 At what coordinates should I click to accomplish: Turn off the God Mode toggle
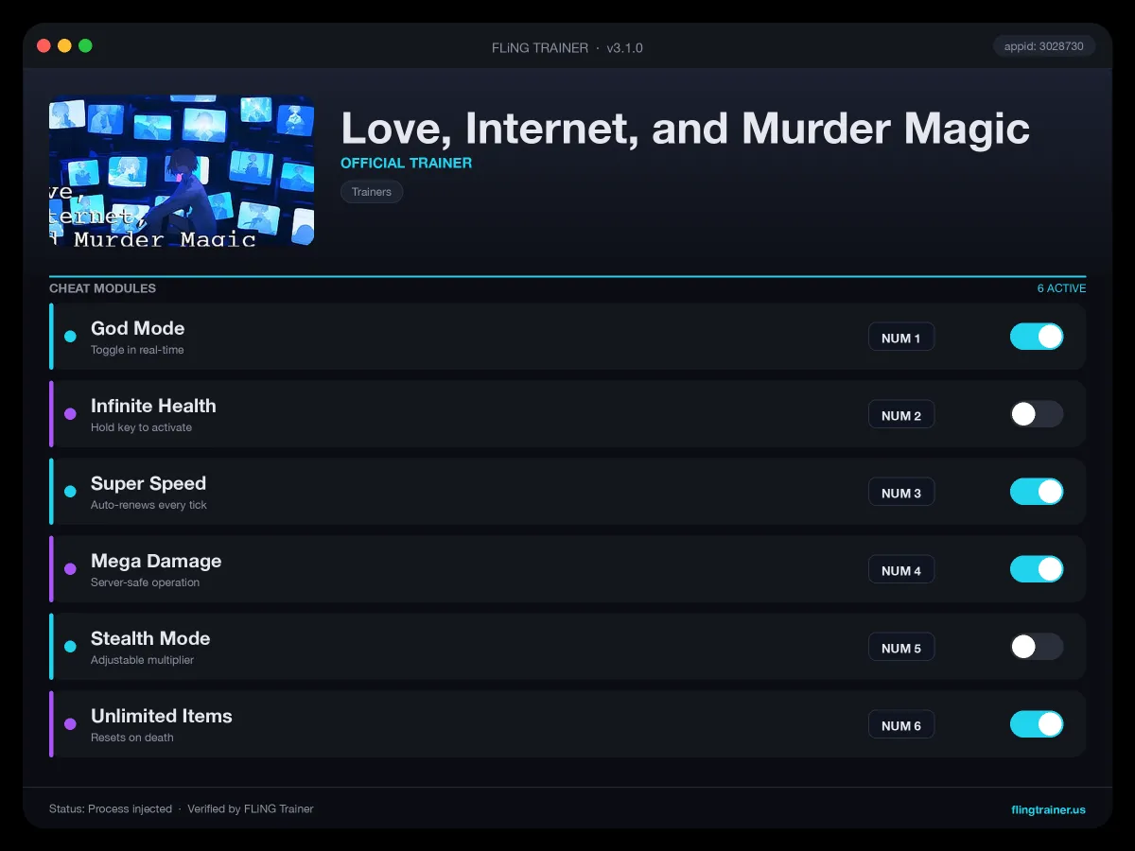1037,337
